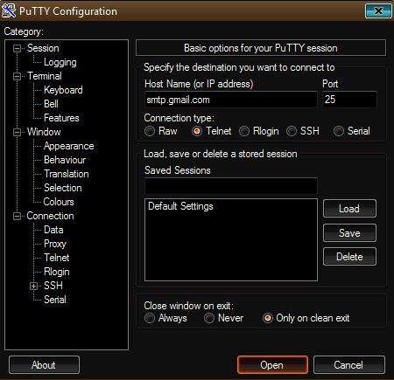Open the Features settings category
394x380 pixels.
pos(61,118)
